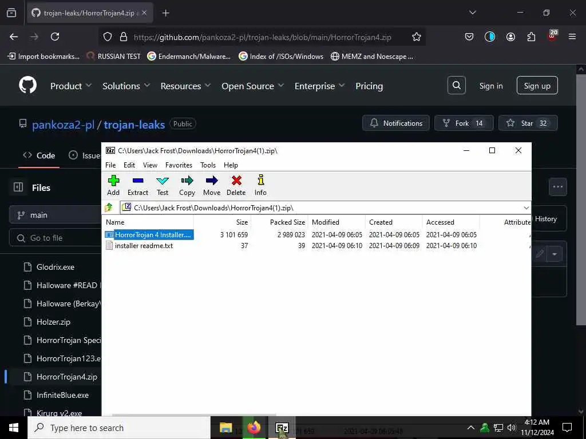This screenshot has height=439, width=586.
Task: Click the GitHub search magnifier button
Action: [x=456, y=86]
